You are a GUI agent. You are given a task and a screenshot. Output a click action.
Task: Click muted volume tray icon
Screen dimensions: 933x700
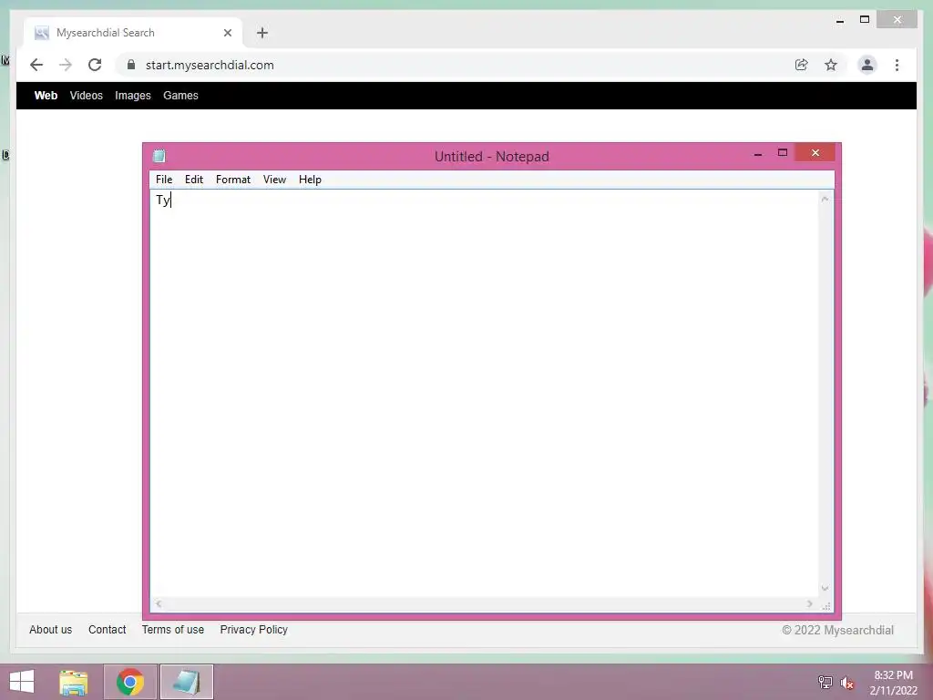(x=846, y=682)
